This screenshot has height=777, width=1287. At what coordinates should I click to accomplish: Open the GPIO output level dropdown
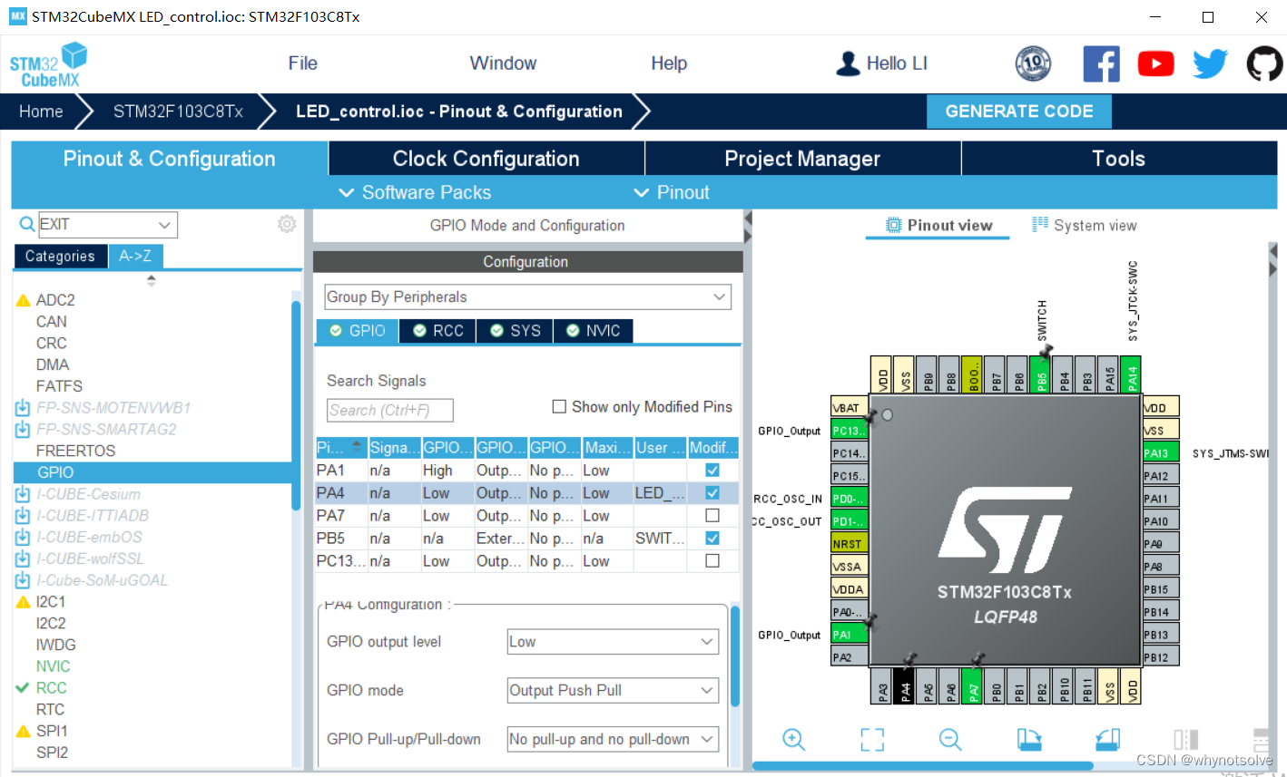pos(613,642)
